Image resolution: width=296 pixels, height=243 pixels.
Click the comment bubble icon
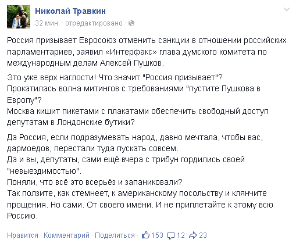tap(171, 235)
